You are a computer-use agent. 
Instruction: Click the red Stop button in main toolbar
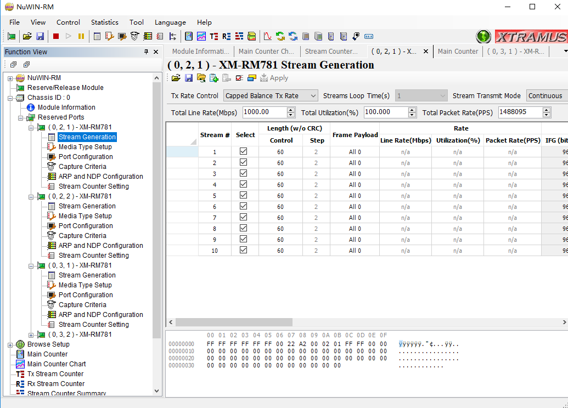[56, 36]
